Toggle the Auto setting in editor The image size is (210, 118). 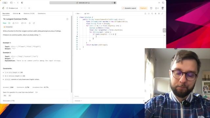click(87, 13)
